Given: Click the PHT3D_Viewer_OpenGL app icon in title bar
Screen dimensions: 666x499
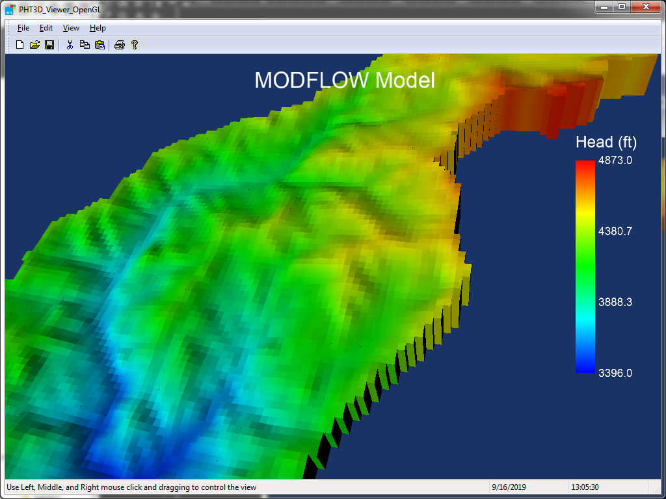Looking at the screenshot, I should (10, 9).
